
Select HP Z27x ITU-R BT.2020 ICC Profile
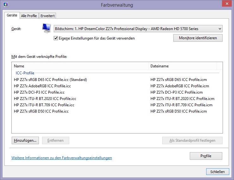[45, 99]
